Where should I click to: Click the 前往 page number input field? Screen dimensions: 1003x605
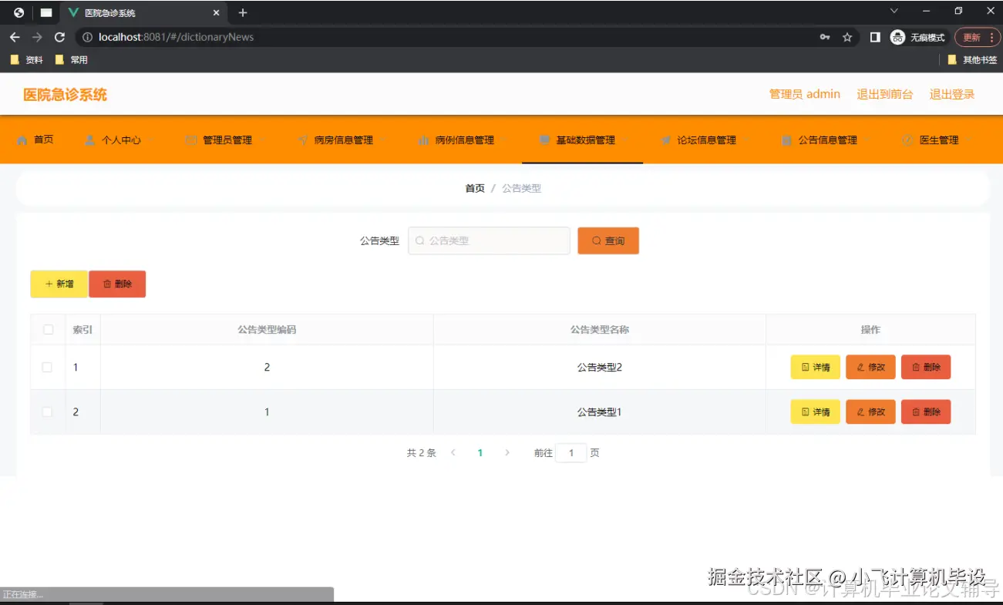pos(571,452)
